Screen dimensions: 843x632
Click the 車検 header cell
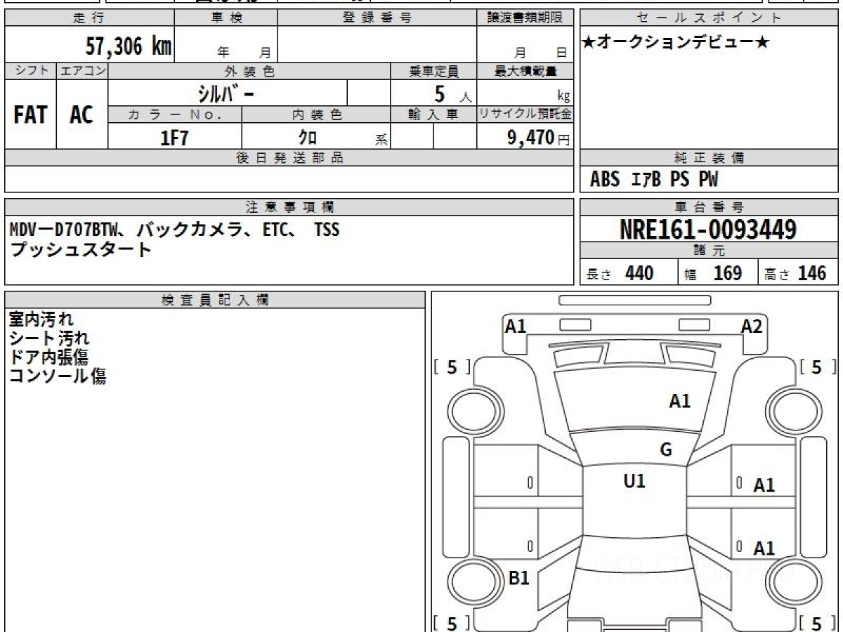(226, 18)
